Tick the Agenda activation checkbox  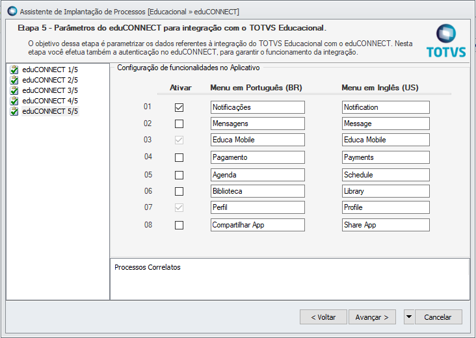coord(179,175)
